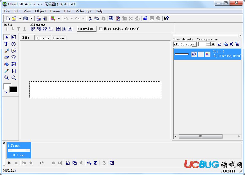The height and width of the screenshot is (175, 245).
Task: Open the Undo history dropdown arrow
Action: click(x=72, y=19)
